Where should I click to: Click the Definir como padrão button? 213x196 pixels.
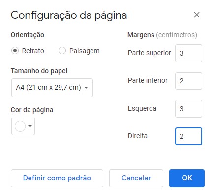[57, 178]
